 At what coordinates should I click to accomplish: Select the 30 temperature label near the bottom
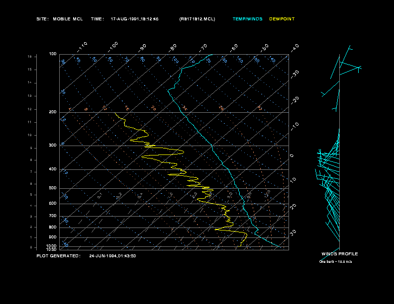(x=293, y=232)
